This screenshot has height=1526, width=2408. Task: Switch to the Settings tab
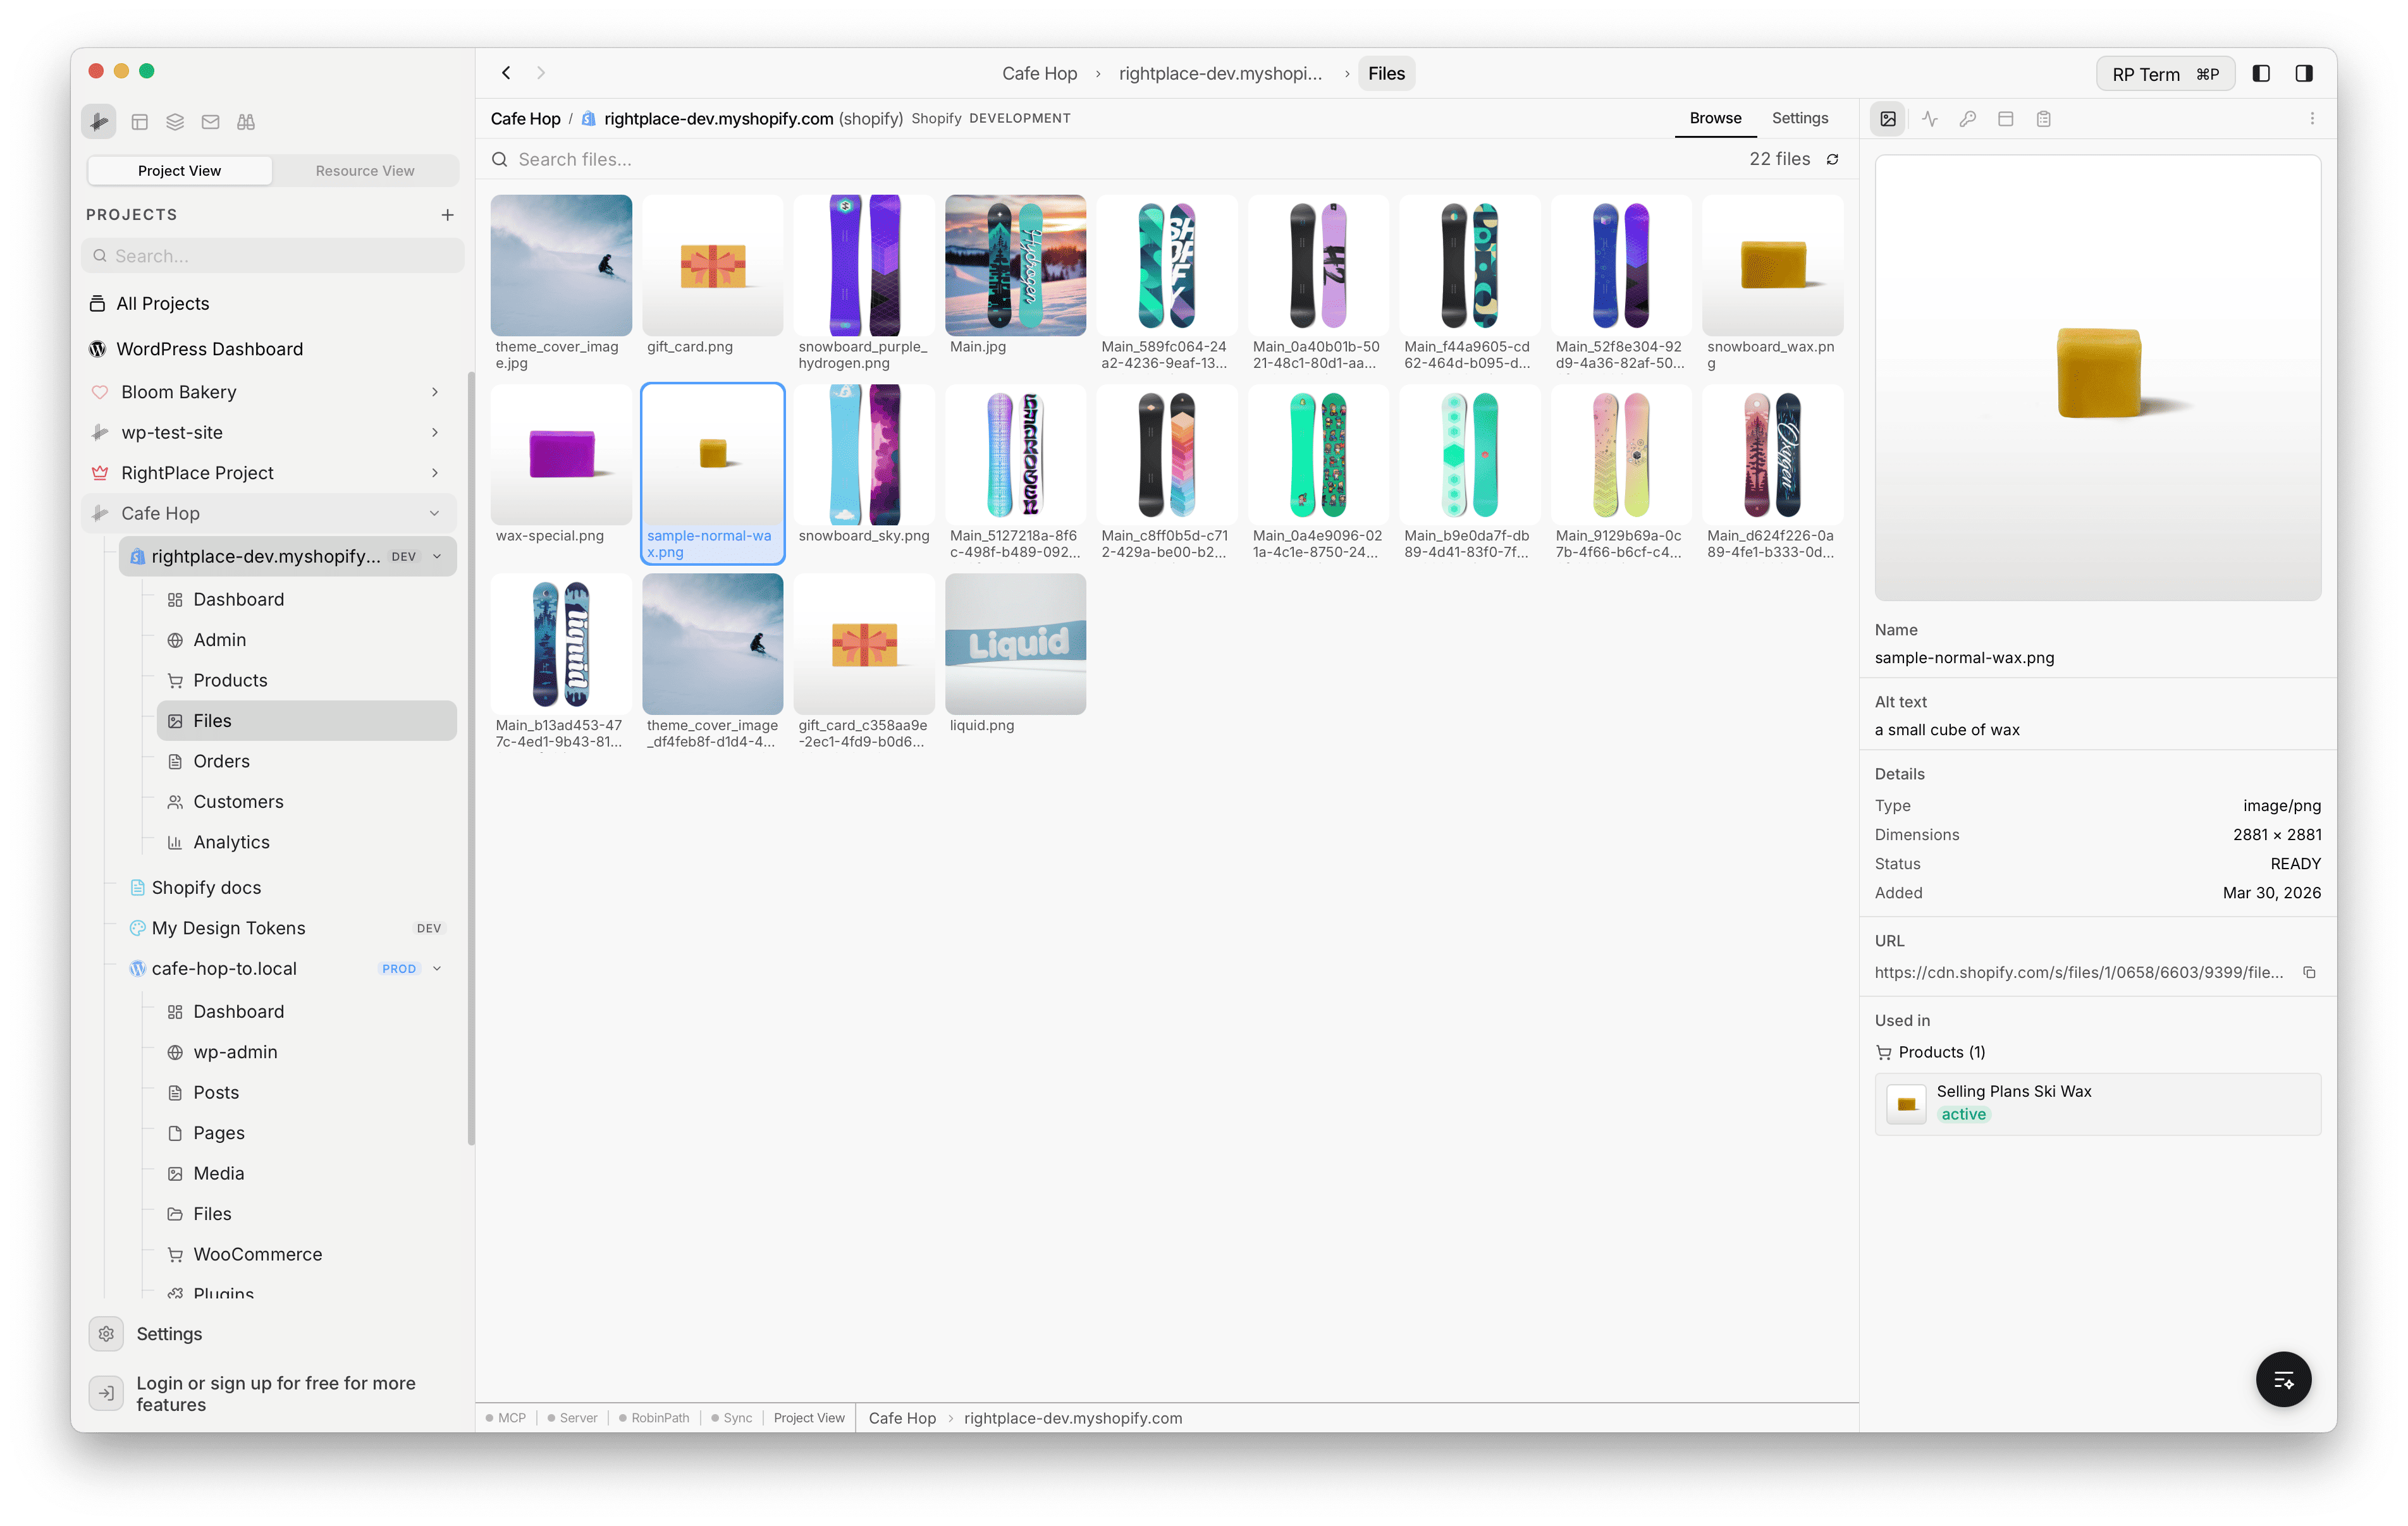coord(1799,118)
